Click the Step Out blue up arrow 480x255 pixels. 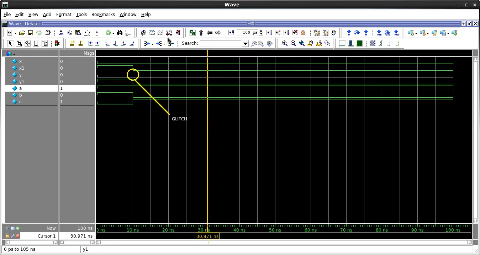[366, 33]
